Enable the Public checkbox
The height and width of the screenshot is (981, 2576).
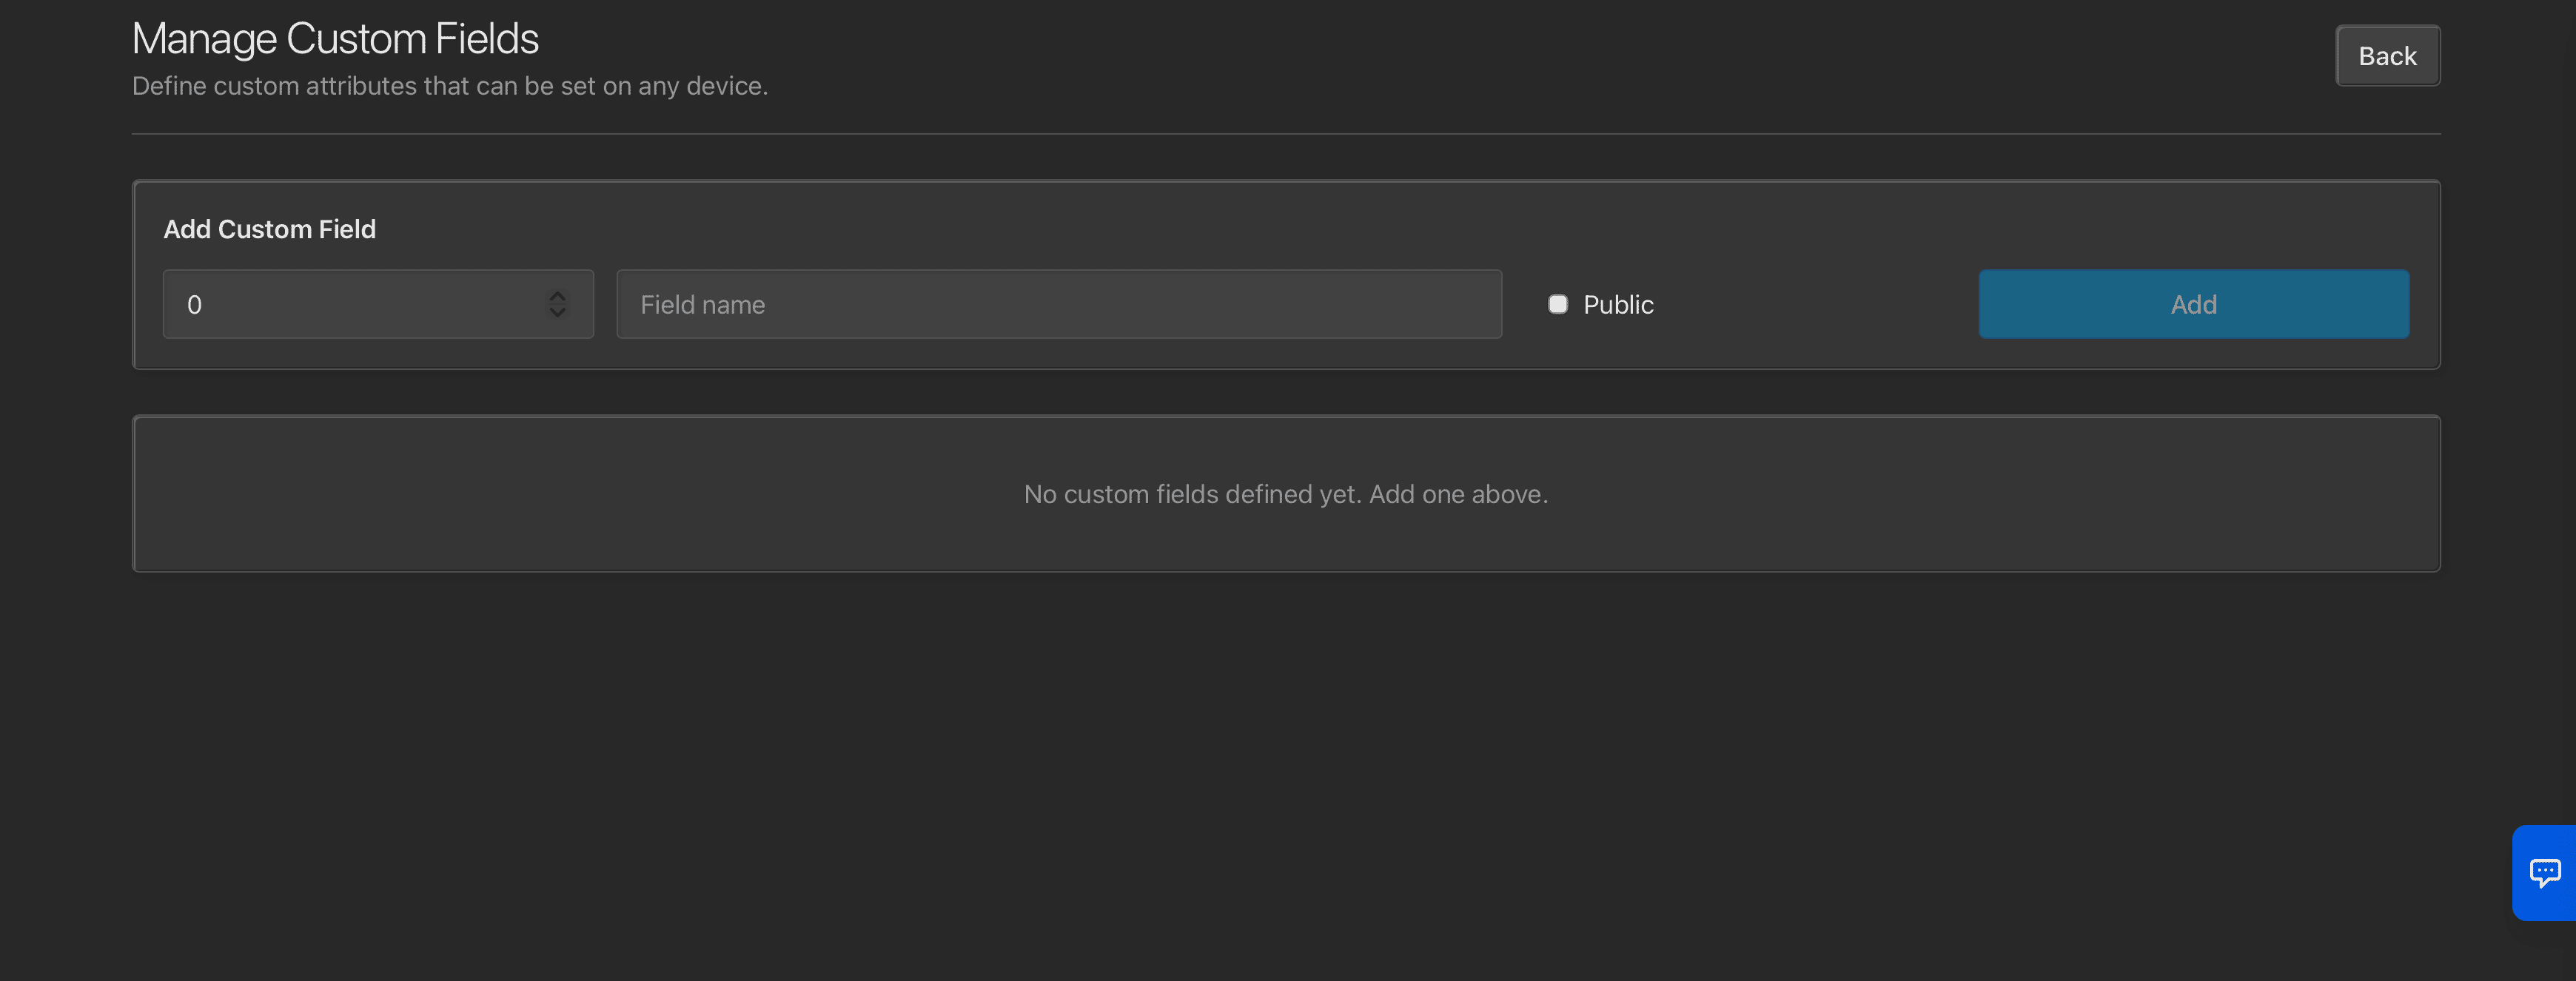tap(1557, 303)
